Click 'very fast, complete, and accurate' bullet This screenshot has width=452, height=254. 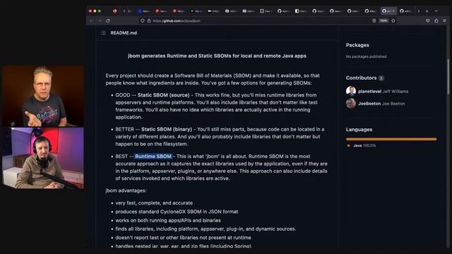click(154, 203)
